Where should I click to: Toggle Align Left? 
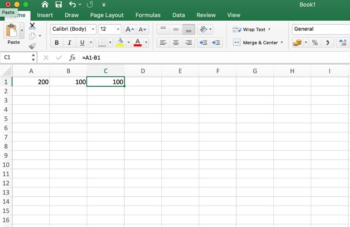(x=163, y=43)
